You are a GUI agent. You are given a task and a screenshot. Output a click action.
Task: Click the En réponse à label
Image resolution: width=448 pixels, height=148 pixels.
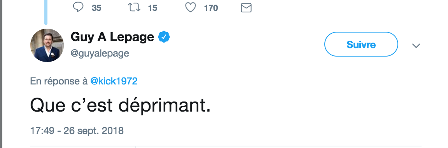click(x=59, y=81)
